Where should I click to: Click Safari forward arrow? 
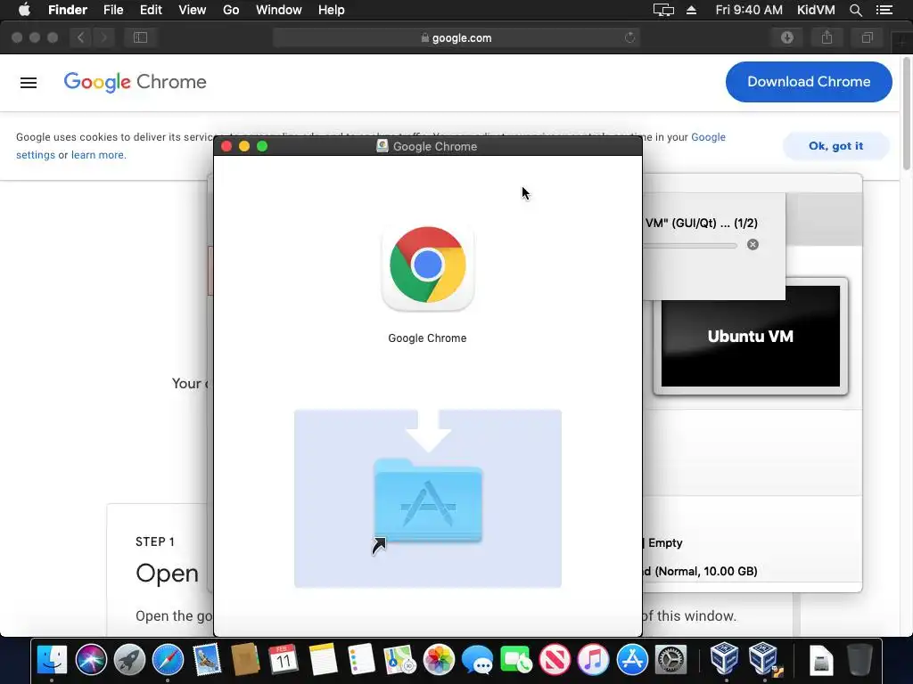tap(103, 37)
